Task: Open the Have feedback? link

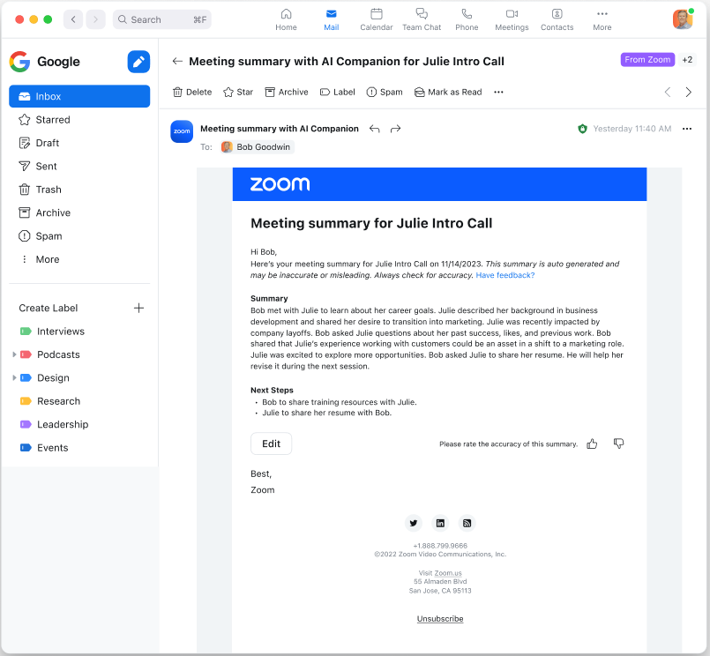Action: point(504,275)
